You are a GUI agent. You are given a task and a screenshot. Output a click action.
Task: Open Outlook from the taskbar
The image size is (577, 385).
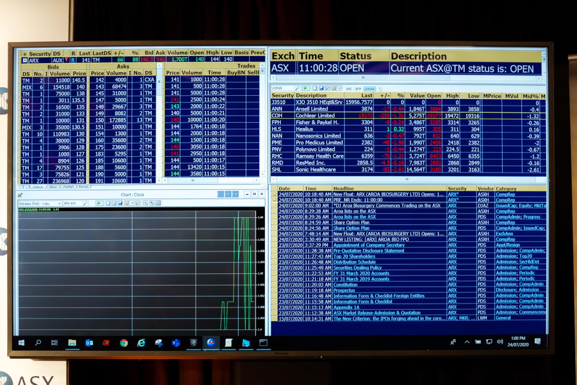[89, 343]
